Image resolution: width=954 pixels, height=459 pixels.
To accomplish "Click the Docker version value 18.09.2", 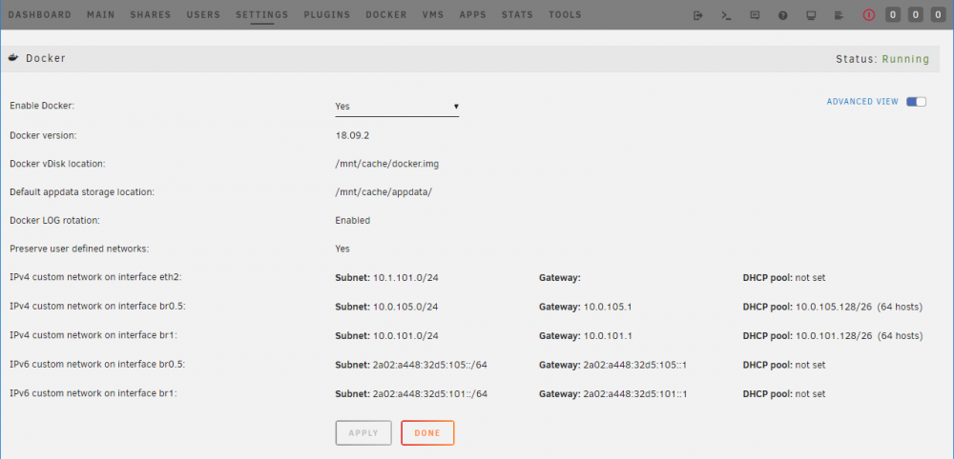I will pos(352,135).
